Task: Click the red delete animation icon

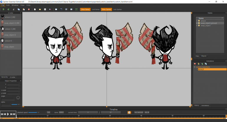Action: click(x=195, y=64)
